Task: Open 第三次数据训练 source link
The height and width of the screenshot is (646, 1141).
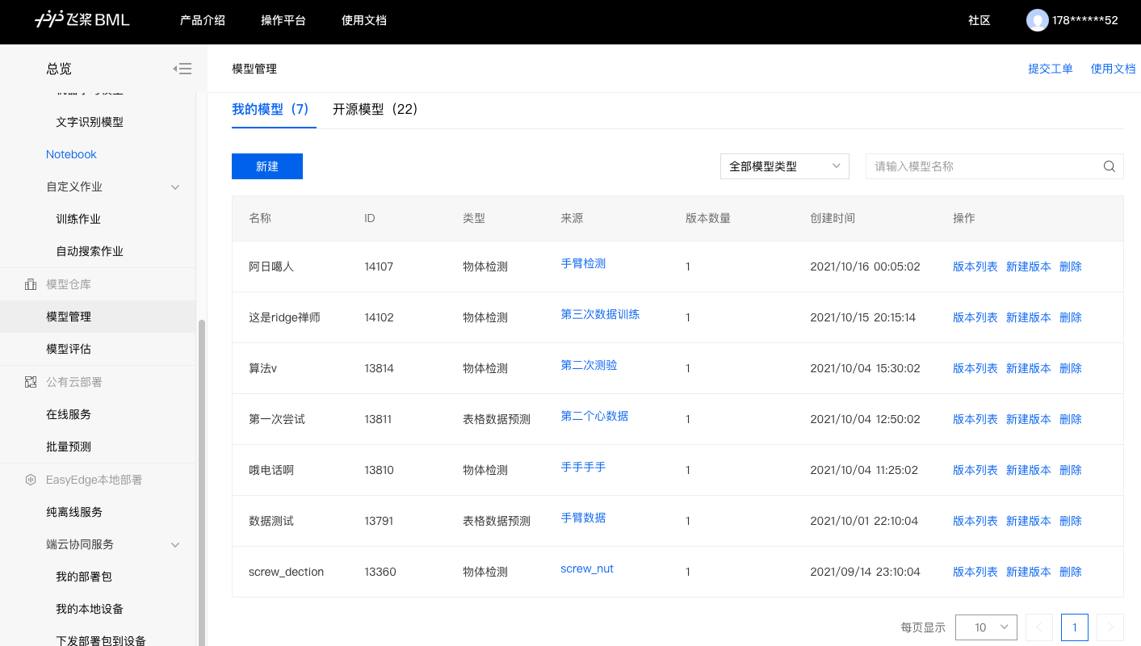Action: point(600,314)
